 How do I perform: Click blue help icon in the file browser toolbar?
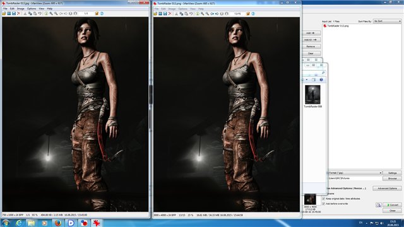(x=321, y=80)
